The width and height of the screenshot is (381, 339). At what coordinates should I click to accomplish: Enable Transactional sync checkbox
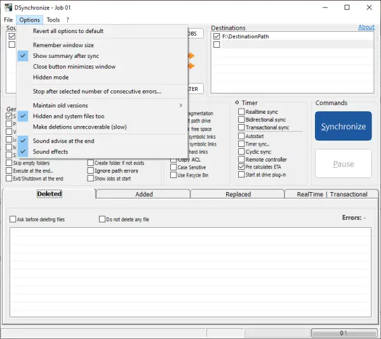pos(241,127)
